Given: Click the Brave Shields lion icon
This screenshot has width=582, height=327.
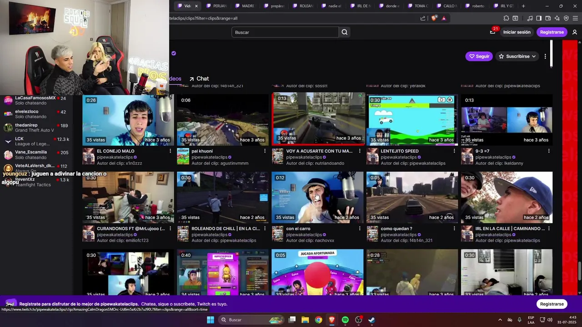Looking at the screenshot, I should 434,18.
